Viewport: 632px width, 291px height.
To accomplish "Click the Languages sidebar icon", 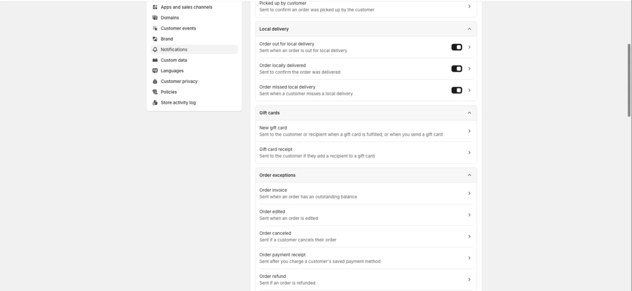I will tap(155, 71).
